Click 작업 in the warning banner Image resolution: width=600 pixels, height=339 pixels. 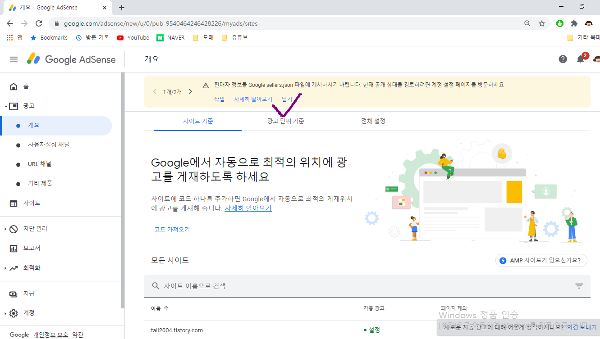pos(219,99)
